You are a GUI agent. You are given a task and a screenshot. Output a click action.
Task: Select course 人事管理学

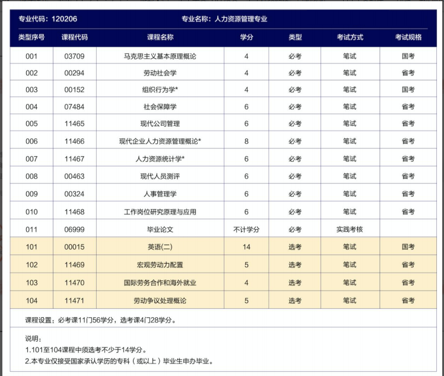click(160, 194)
